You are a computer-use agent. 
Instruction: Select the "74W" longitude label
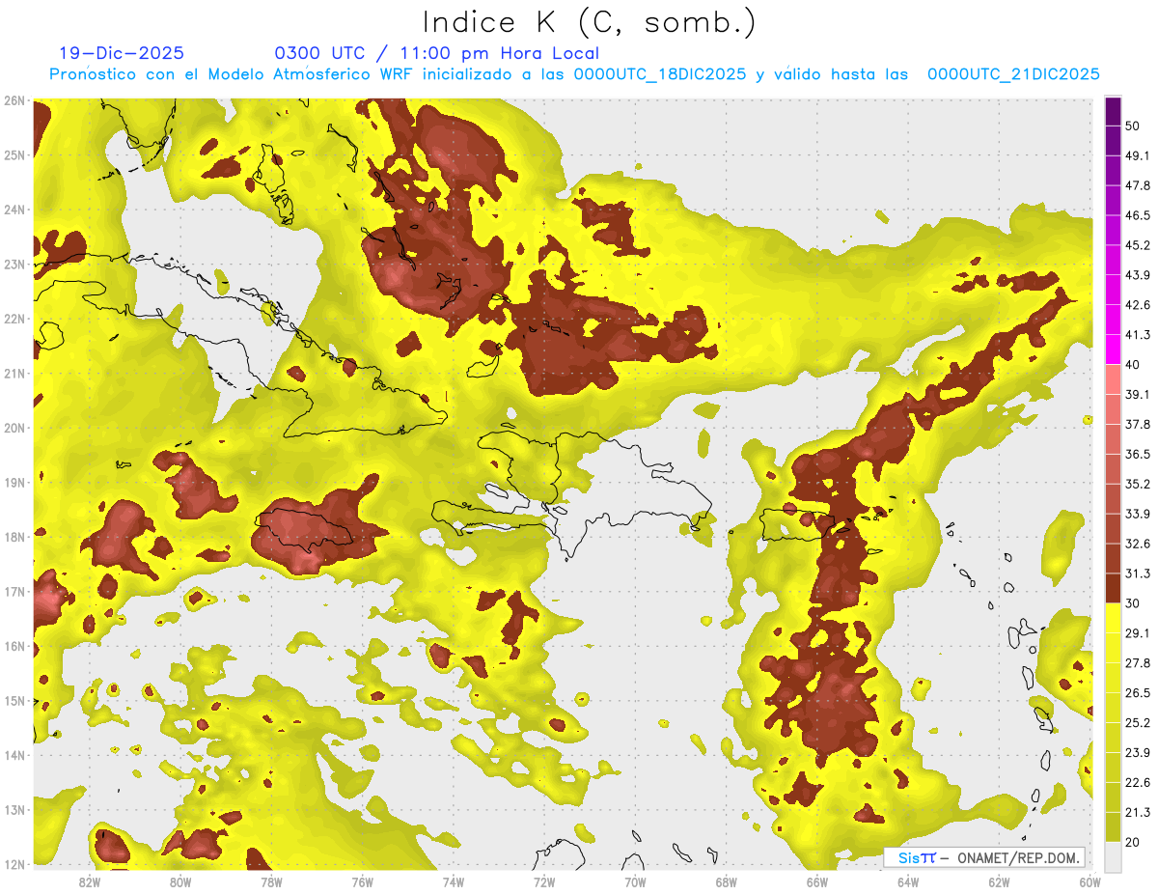tap(453, 882)
